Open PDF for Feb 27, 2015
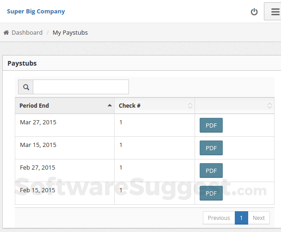Viewport: 281px width, 232px height. click(211, 171)
